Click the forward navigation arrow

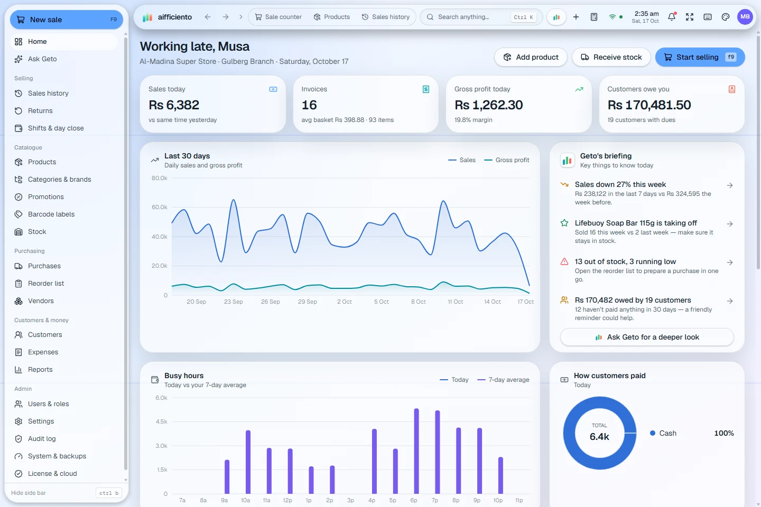pyautogui.click(x=226, y=17)
